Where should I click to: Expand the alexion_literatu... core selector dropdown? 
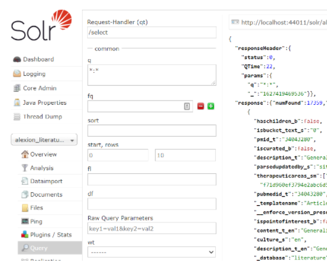coord(44,139)
